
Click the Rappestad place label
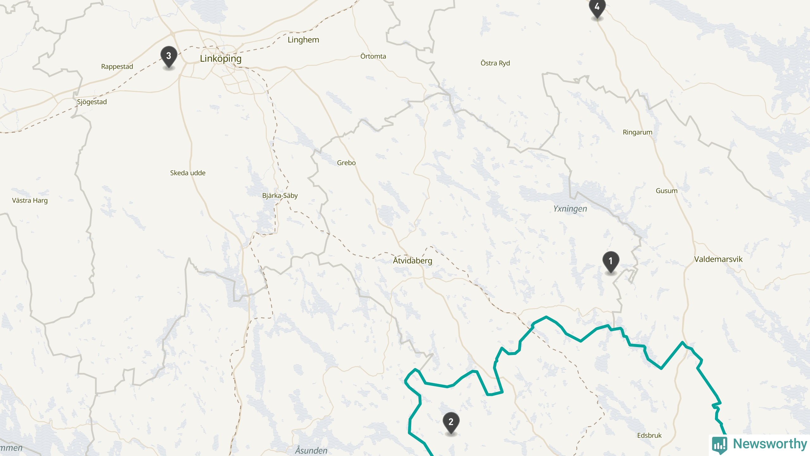[x=117, y=67]
